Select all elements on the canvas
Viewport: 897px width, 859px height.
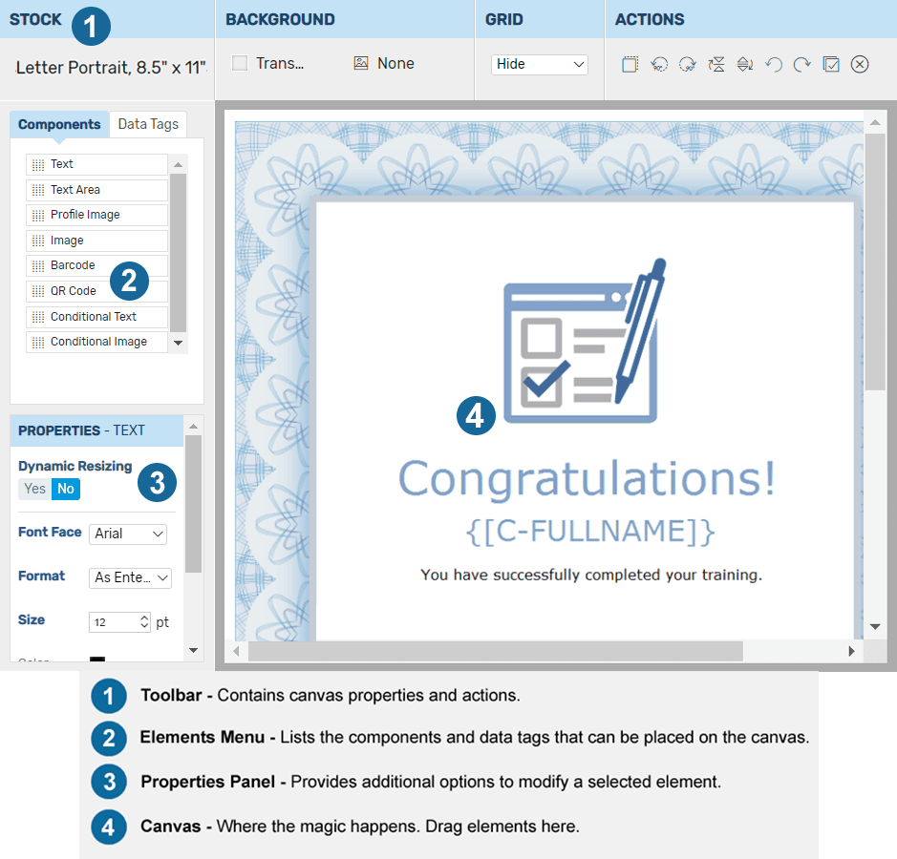pyautogui.click(x=831, y=64)
